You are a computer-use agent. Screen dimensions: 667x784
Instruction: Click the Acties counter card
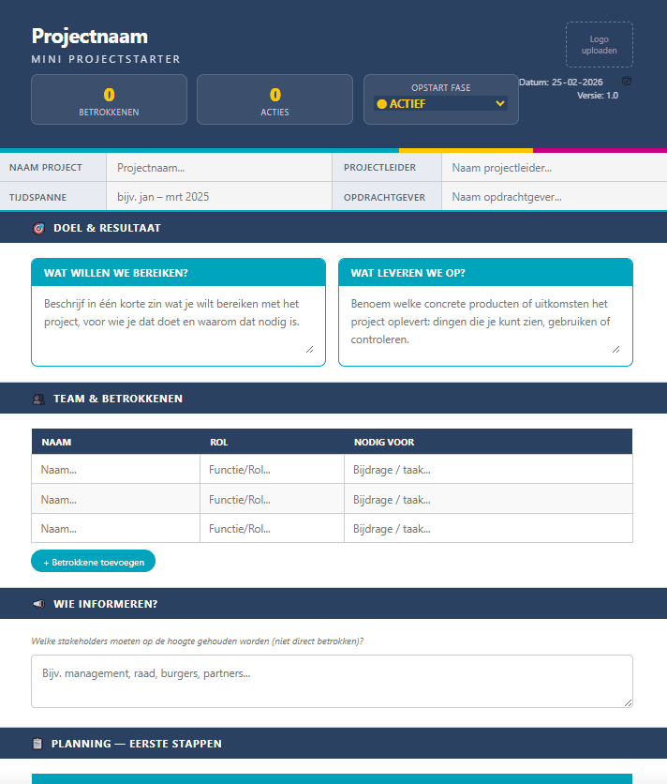pyautogui.click(x=274, y=99)
